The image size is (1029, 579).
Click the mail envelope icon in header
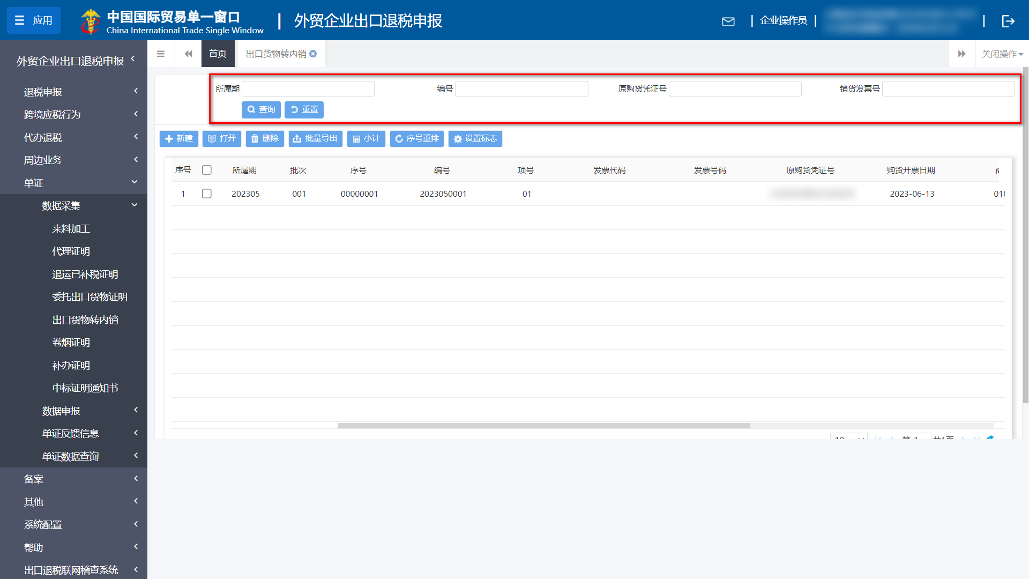click(x=728, y=21)
